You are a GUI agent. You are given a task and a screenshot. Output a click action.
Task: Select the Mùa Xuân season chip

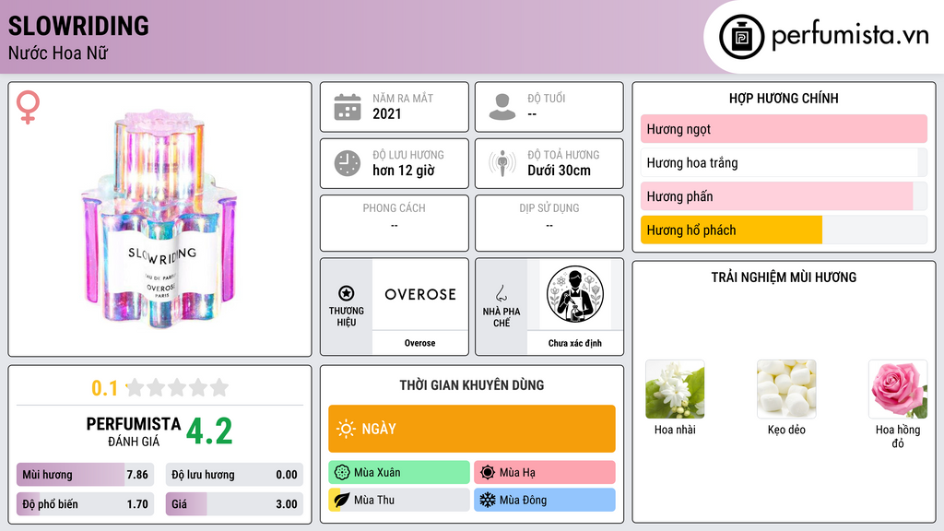tap(399, 473)
